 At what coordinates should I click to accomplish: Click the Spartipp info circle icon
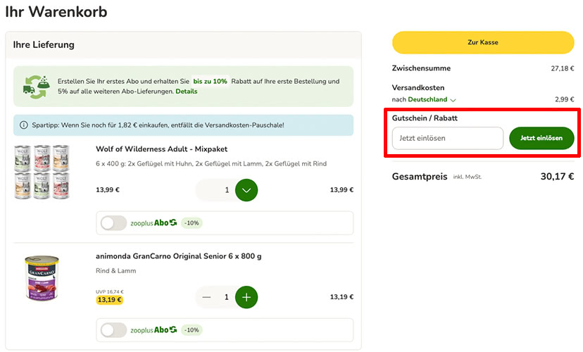point(23,125)
